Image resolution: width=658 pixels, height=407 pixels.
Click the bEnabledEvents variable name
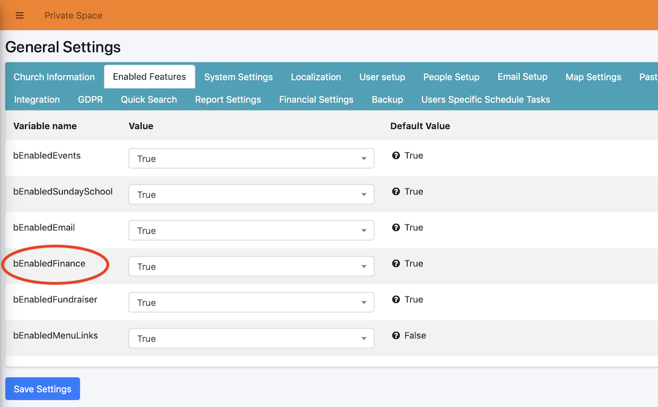pyautogui.click(x=47, y=156)
